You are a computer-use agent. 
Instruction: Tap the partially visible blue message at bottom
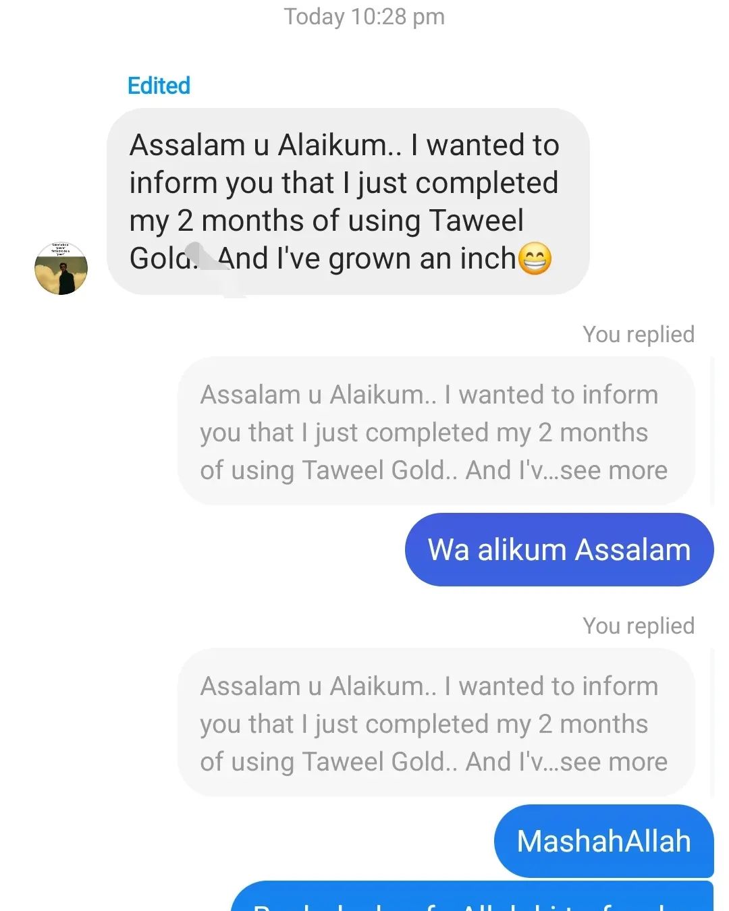473,899
